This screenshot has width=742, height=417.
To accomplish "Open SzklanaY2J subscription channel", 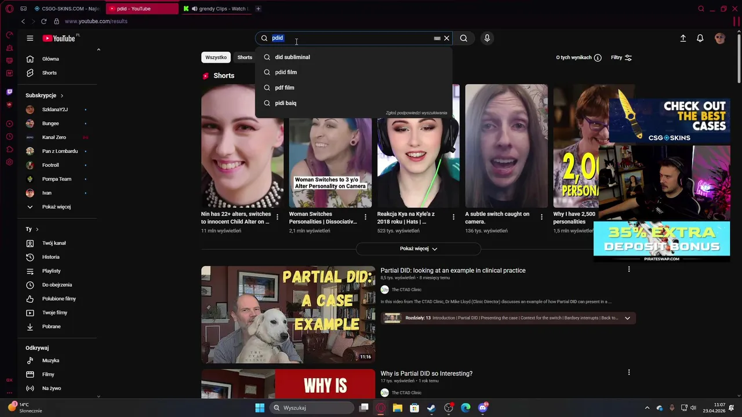I will click(58, 109).
